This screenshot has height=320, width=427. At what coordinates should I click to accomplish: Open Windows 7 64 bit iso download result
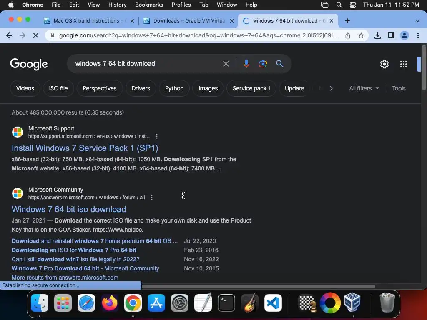click(x=69, y=209)
